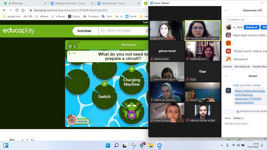267x150 pixels.
Task: Open Windows taskbar search
Action: (117, 145)
